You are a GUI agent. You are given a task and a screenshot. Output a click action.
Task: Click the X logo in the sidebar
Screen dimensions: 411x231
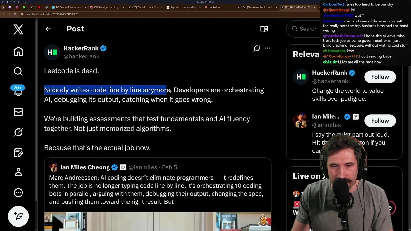[18, 29]
